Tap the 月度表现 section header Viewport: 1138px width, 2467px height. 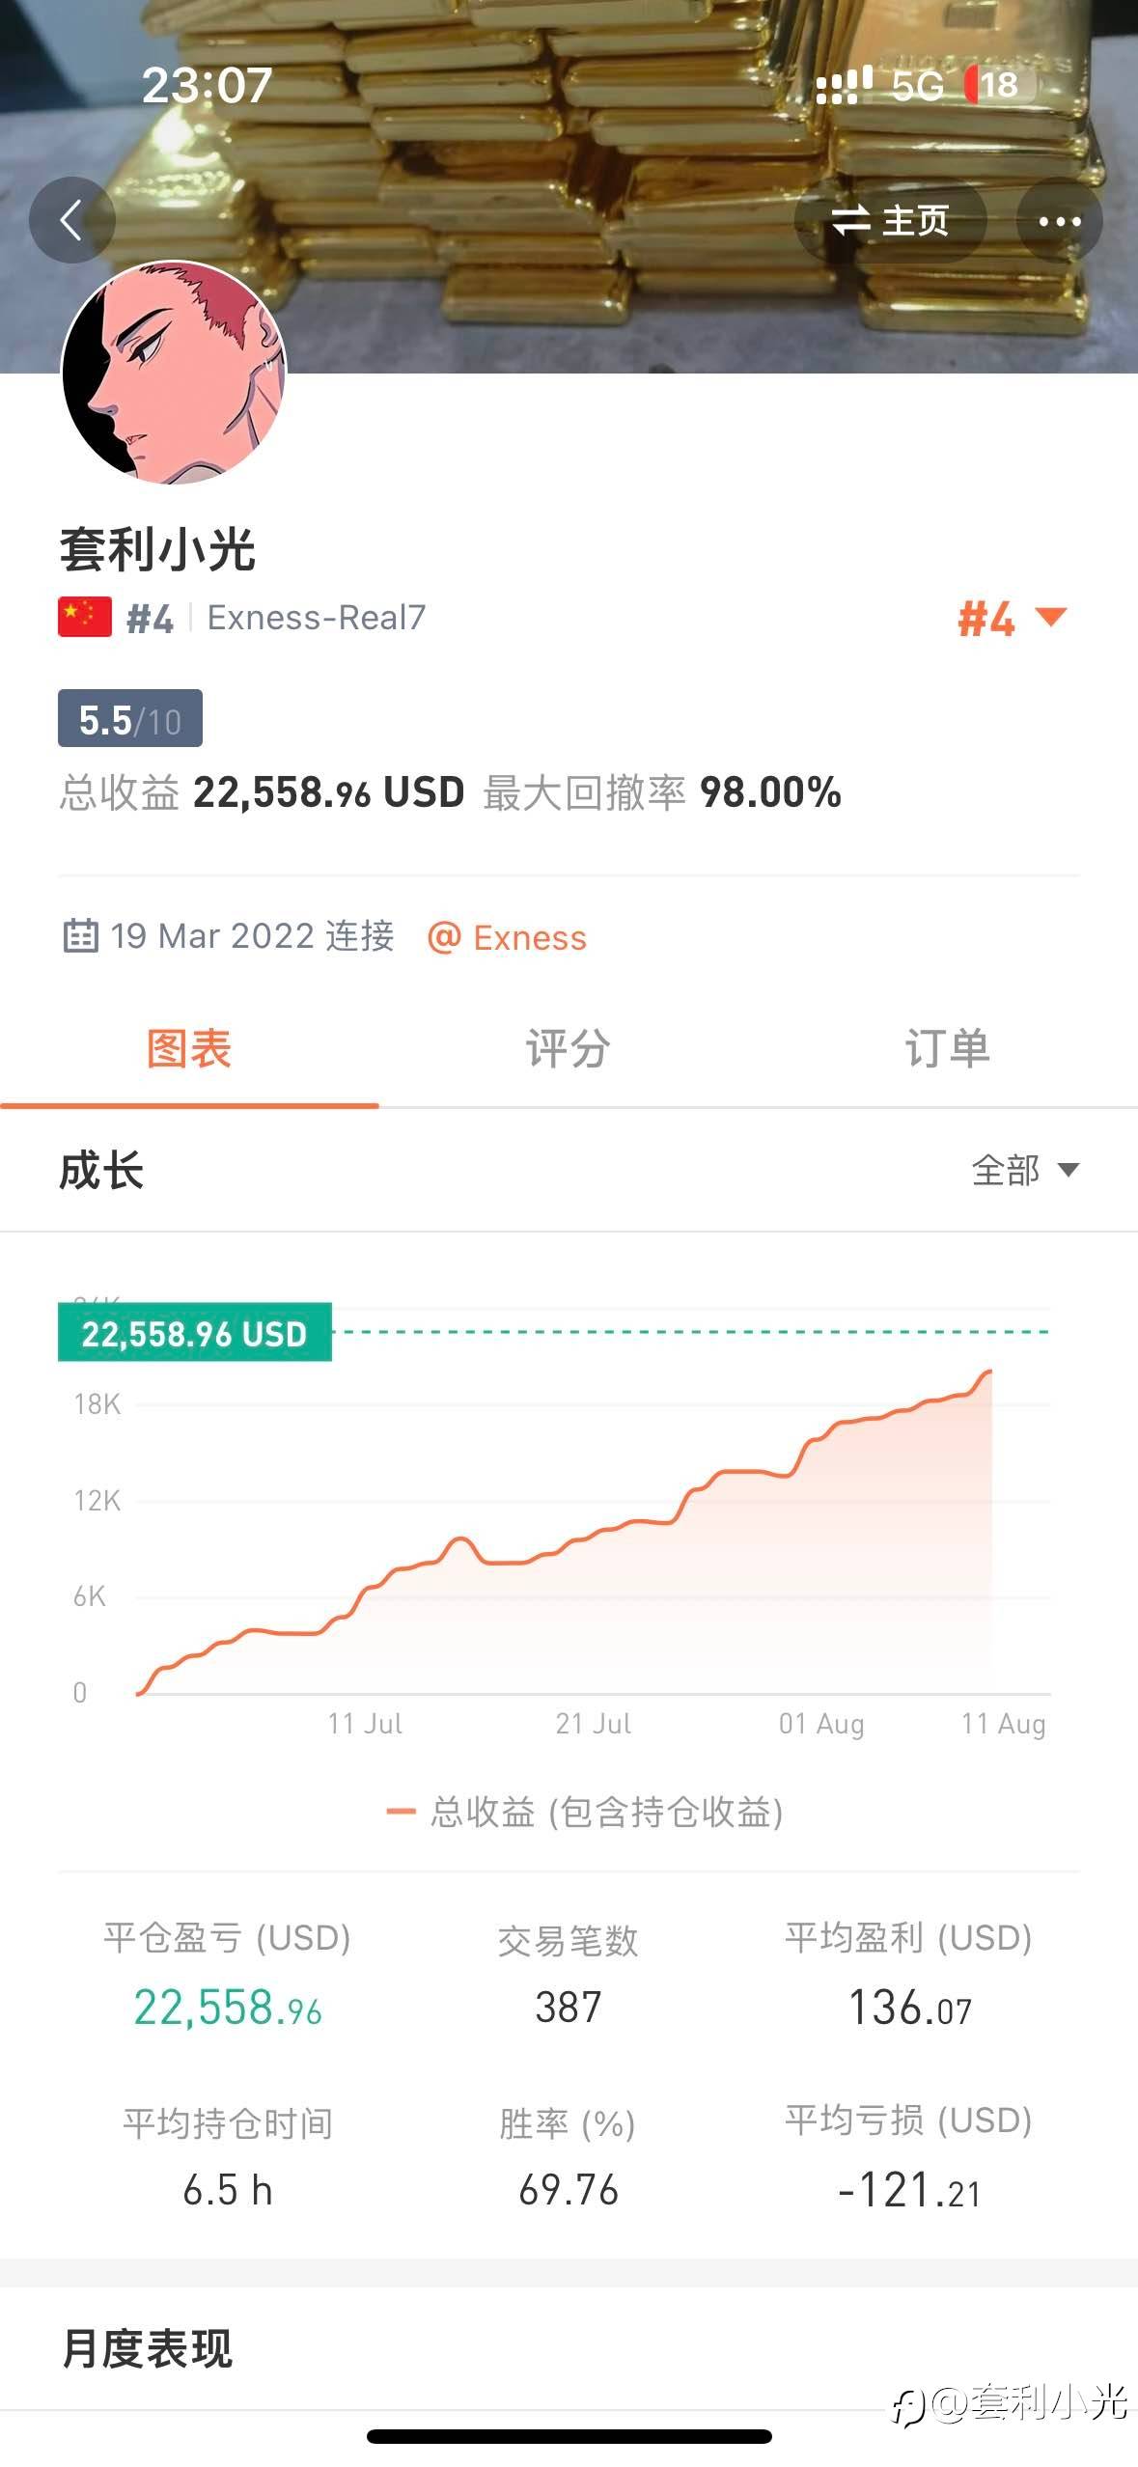(x=147, y=2348)
